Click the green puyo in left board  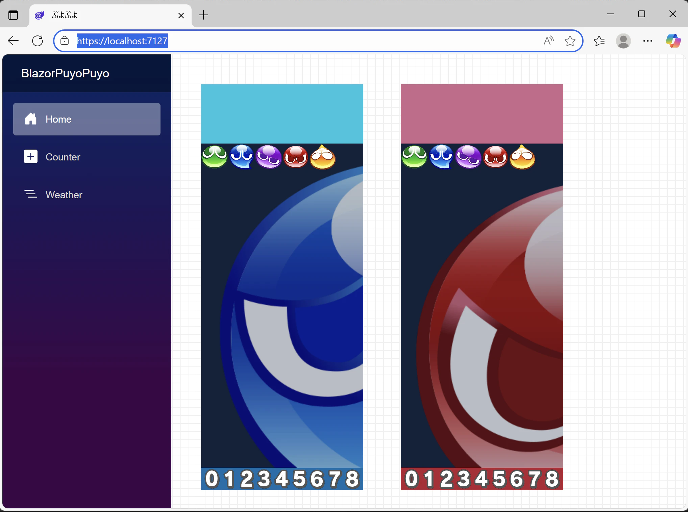pyautogui.click(x=215, y=157)
